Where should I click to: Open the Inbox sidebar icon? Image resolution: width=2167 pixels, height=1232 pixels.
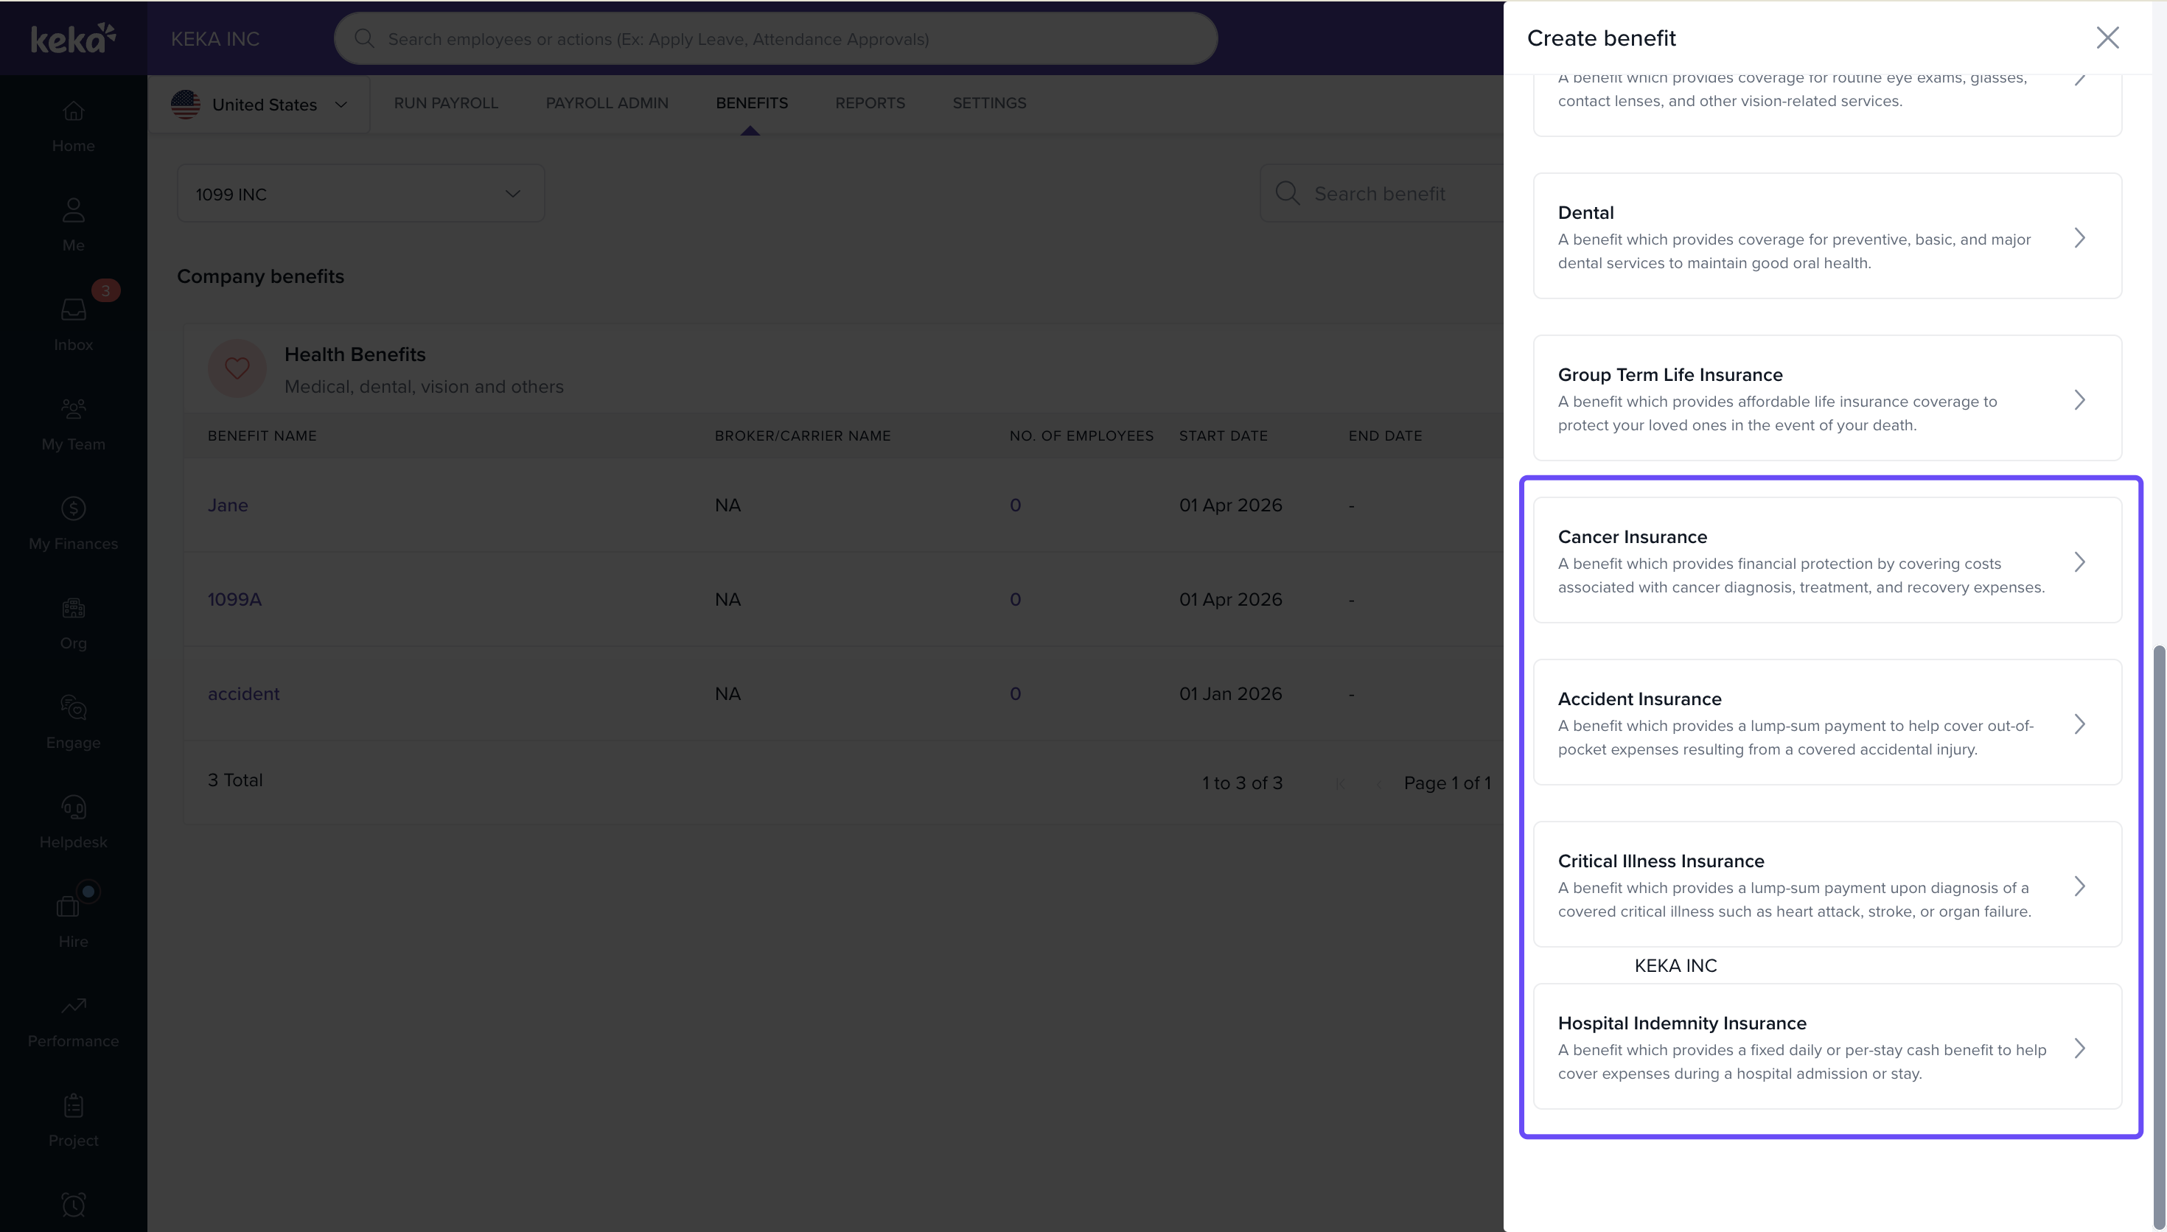(x=74, y=310)
